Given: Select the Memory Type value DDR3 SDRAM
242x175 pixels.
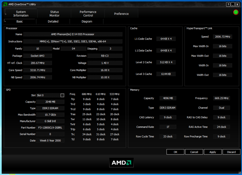Looking at the screenshot, I should 168,108.
